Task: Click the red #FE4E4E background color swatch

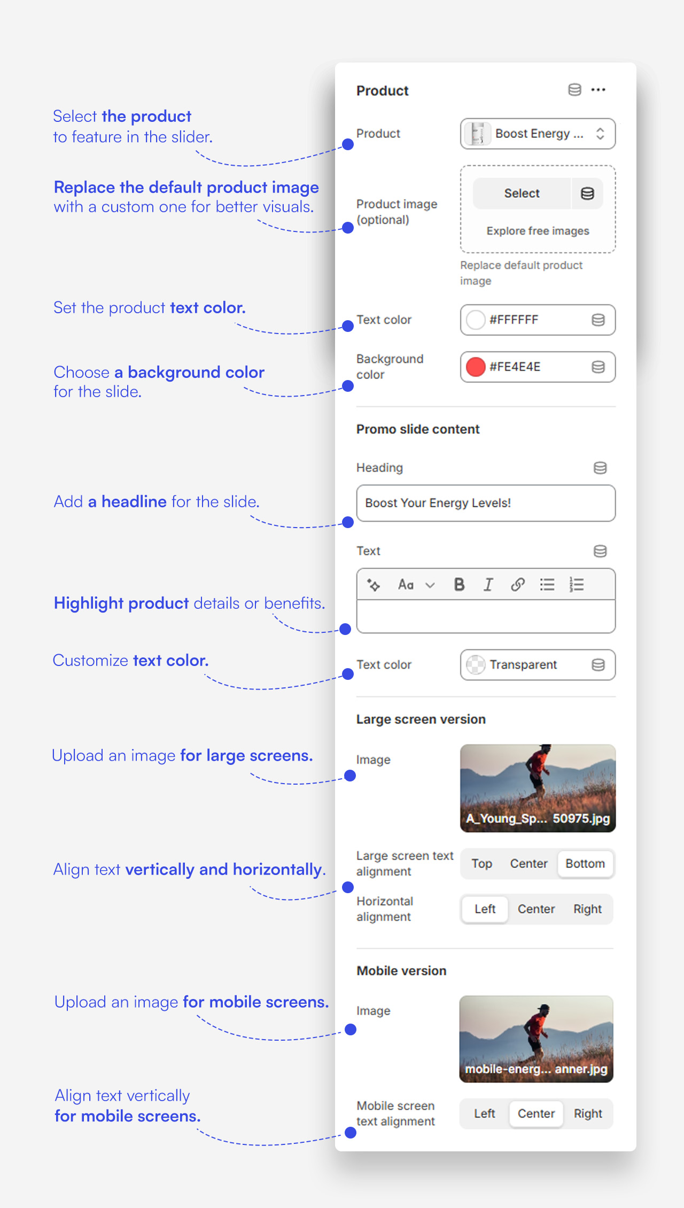Action: point(476,367)
